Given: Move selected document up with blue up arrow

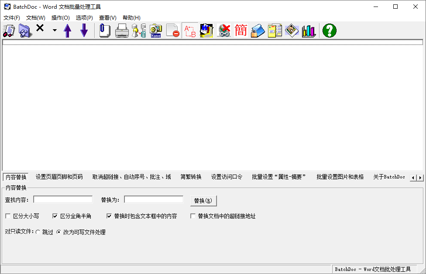Looking at the screenshot, I should pos(68,30).
